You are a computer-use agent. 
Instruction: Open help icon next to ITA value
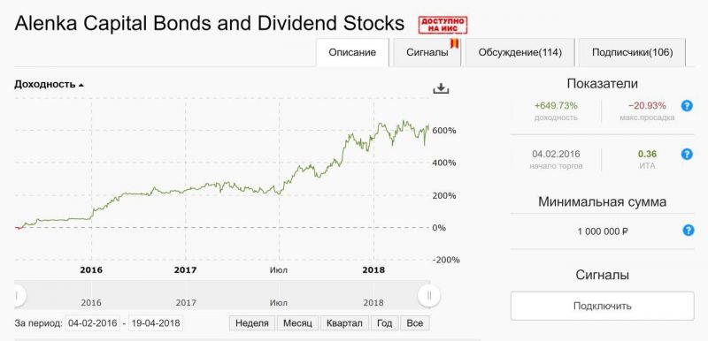point(687,154)
